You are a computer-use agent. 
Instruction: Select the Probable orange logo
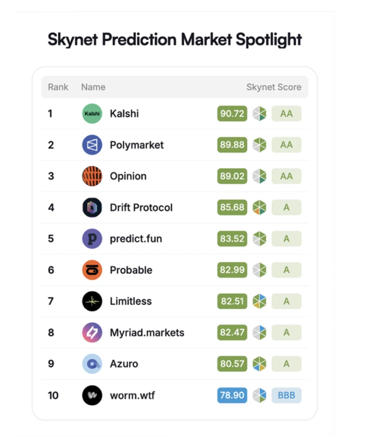tap(92, 270)
